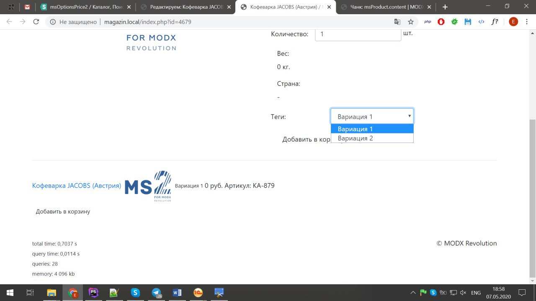
Task: Open File Explorer from taskbar
Action: 52,293
